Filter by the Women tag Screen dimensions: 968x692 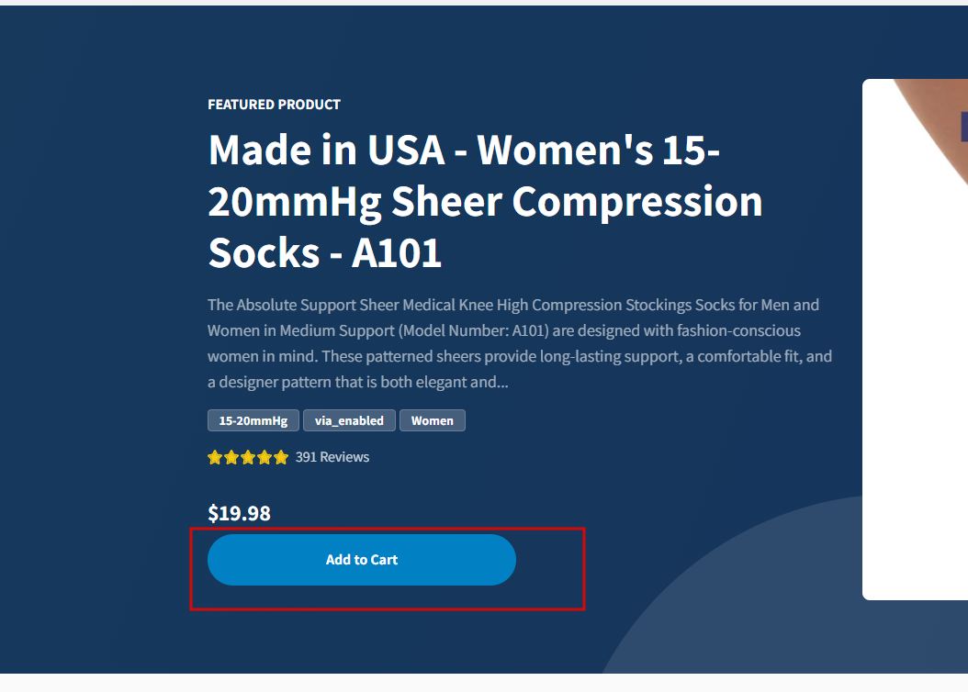432,420
